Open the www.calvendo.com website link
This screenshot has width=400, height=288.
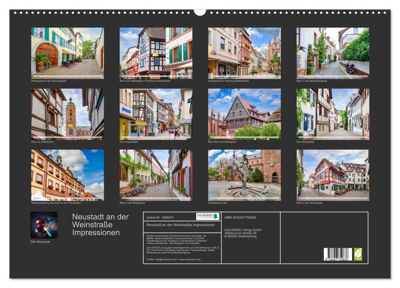(x=189, y=259)
